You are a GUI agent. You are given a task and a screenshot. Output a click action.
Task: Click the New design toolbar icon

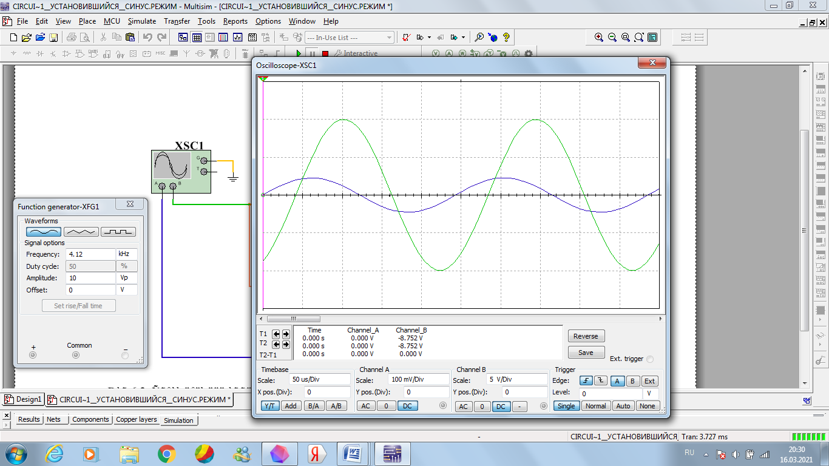(15, 37)
